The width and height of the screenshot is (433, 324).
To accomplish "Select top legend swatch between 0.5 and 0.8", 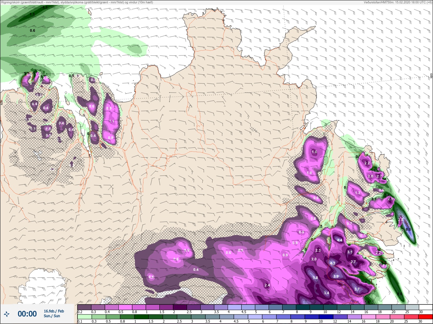I will pyautogui.click(x=126, y=307).
